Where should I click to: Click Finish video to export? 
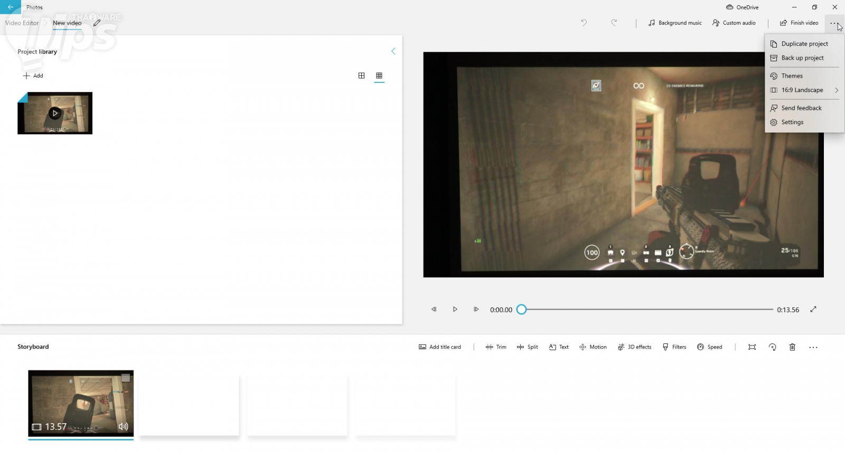799,23
